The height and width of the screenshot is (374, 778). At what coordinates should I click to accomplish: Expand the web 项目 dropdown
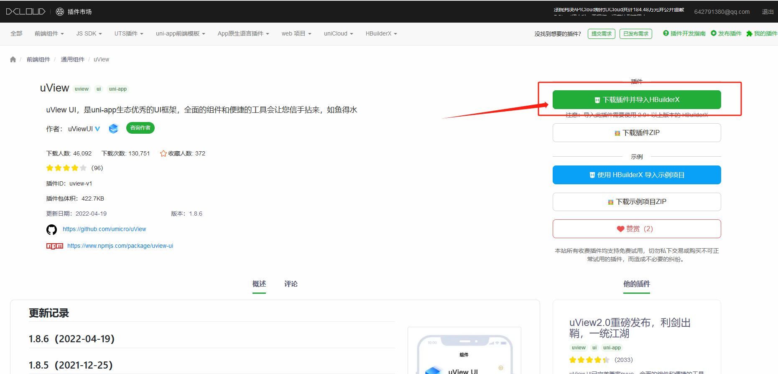click(296, 33)
